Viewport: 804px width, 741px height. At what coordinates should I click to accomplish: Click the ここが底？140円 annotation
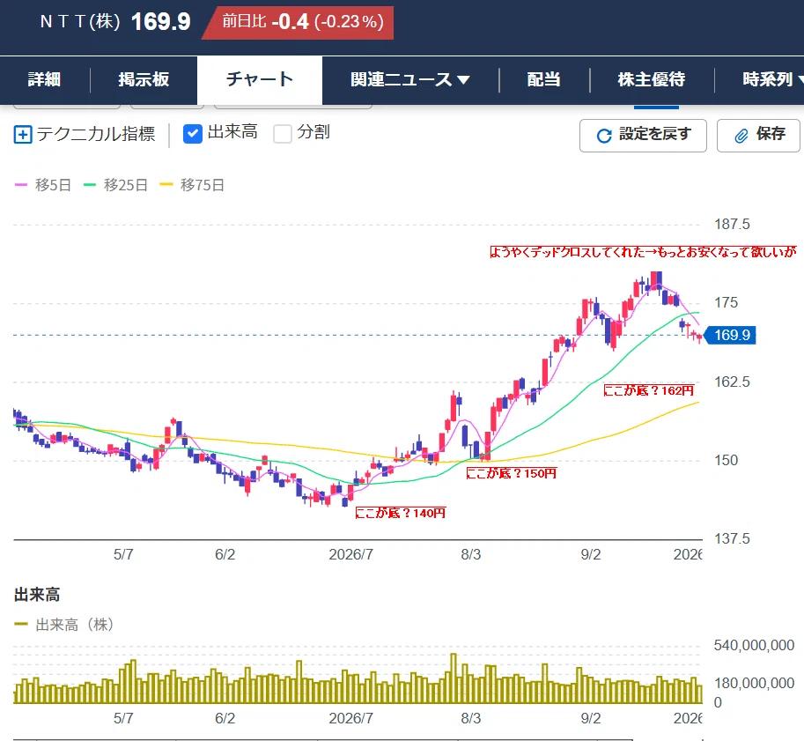click(401, 513)
